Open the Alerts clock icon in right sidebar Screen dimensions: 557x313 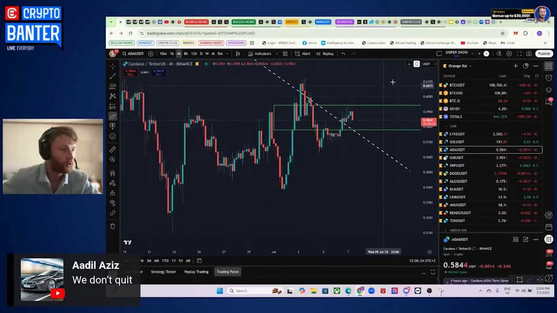click(549, 78)
